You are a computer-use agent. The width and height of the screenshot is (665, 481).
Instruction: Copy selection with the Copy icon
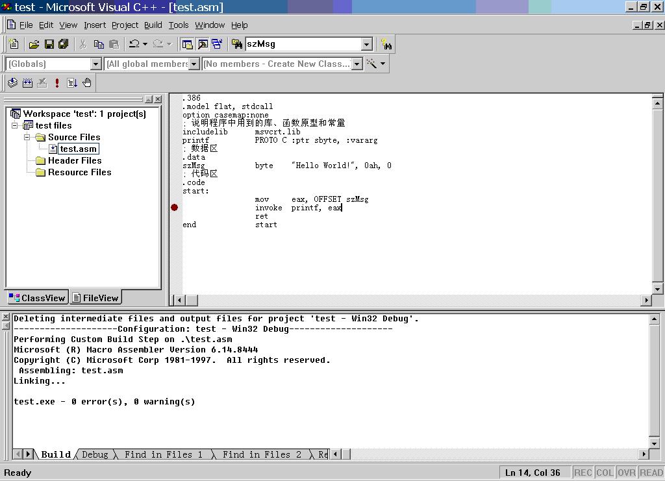coord(99,44)
